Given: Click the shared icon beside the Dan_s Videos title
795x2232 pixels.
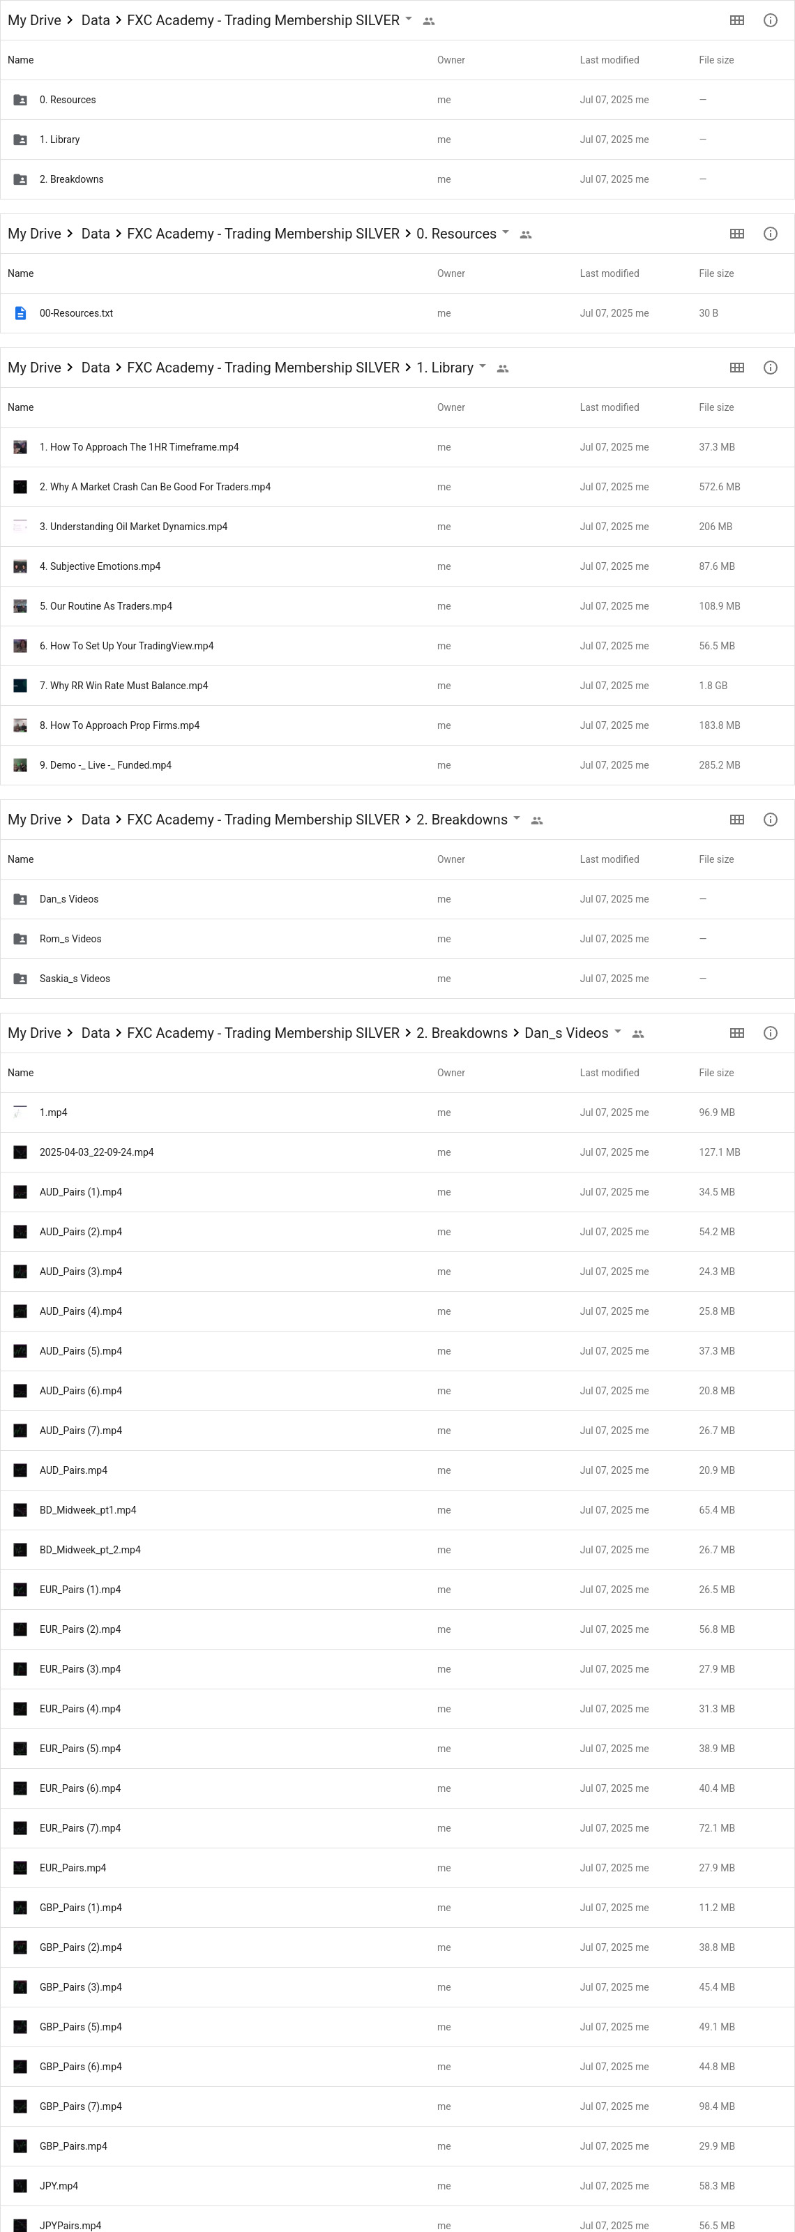Looking at the screenshot, I should (638, 1034).
